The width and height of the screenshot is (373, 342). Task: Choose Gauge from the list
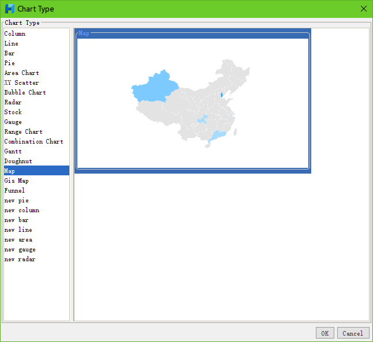coord(36,122)
